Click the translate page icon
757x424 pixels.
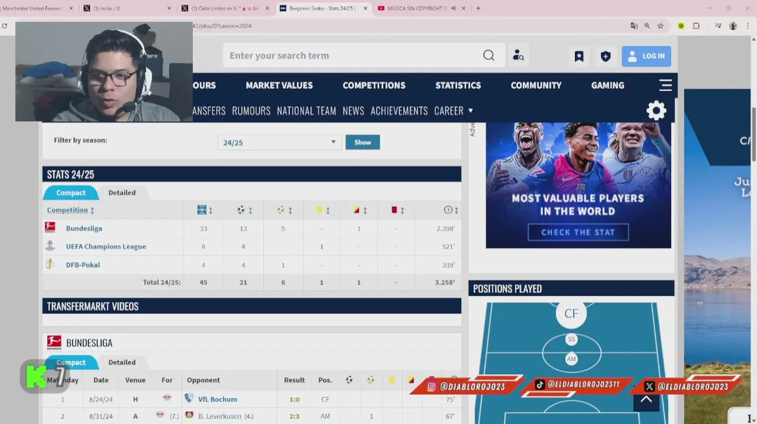coord(634,26)
